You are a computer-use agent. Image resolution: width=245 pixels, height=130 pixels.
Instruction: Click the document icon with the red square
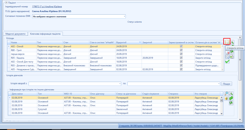coord(227,51)
